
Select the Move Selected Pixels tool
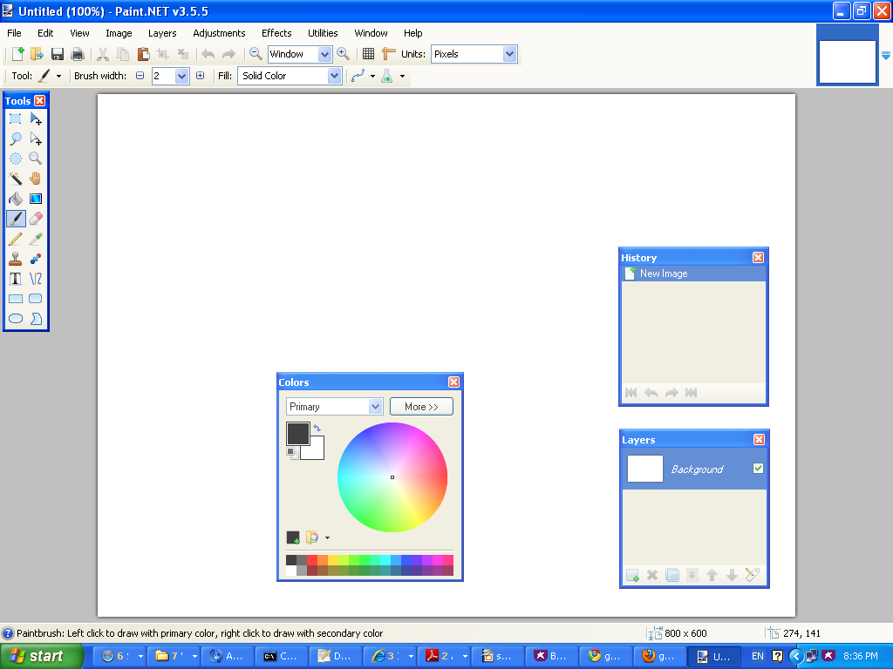click(35, 118)
